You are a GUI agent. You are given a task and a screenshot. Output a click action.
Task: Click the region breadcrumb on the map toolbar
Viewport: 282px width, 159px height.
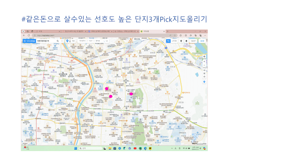pyautogui.click(x=89, y=41)
